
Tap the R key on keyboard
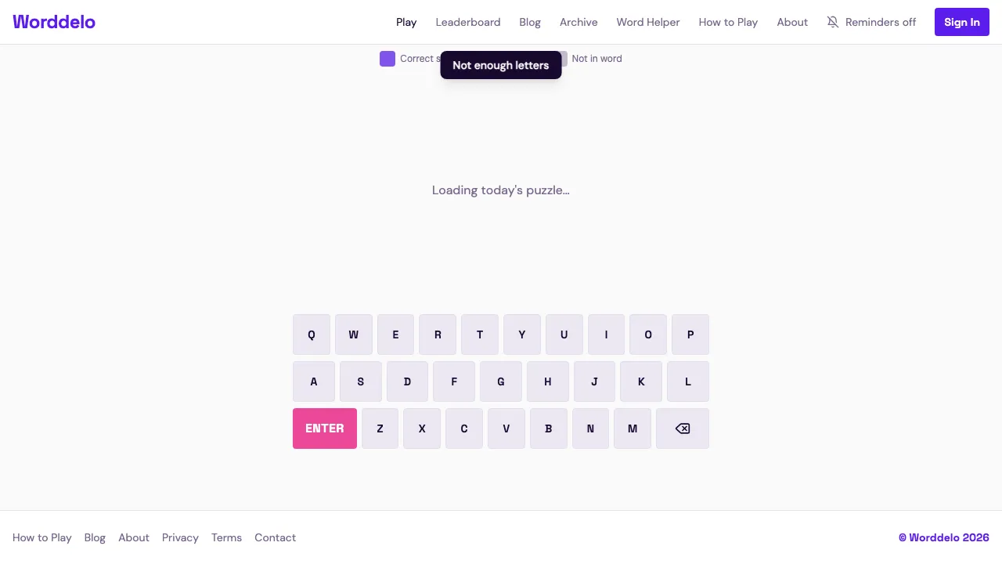coord(438,334)
